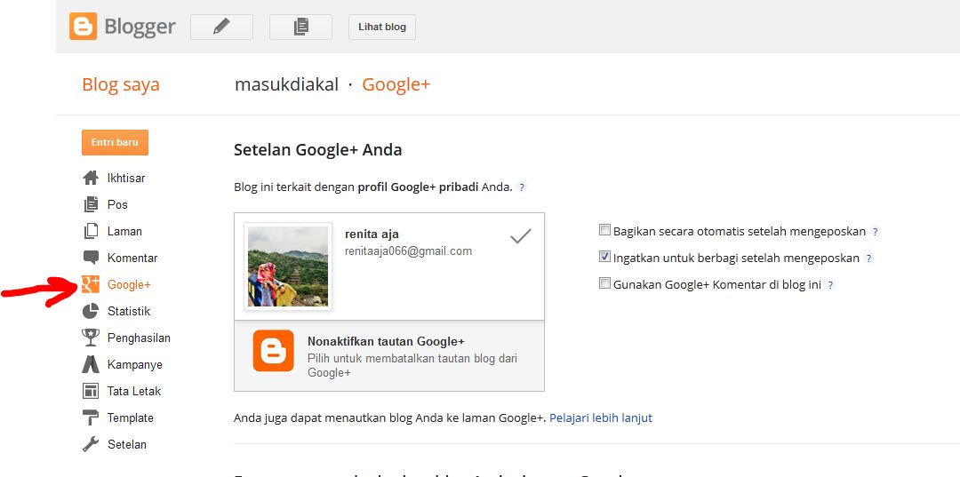Click orange Blogger icon in Nonaktifkan card
The image size is (960, 477).
coord(273,351)
